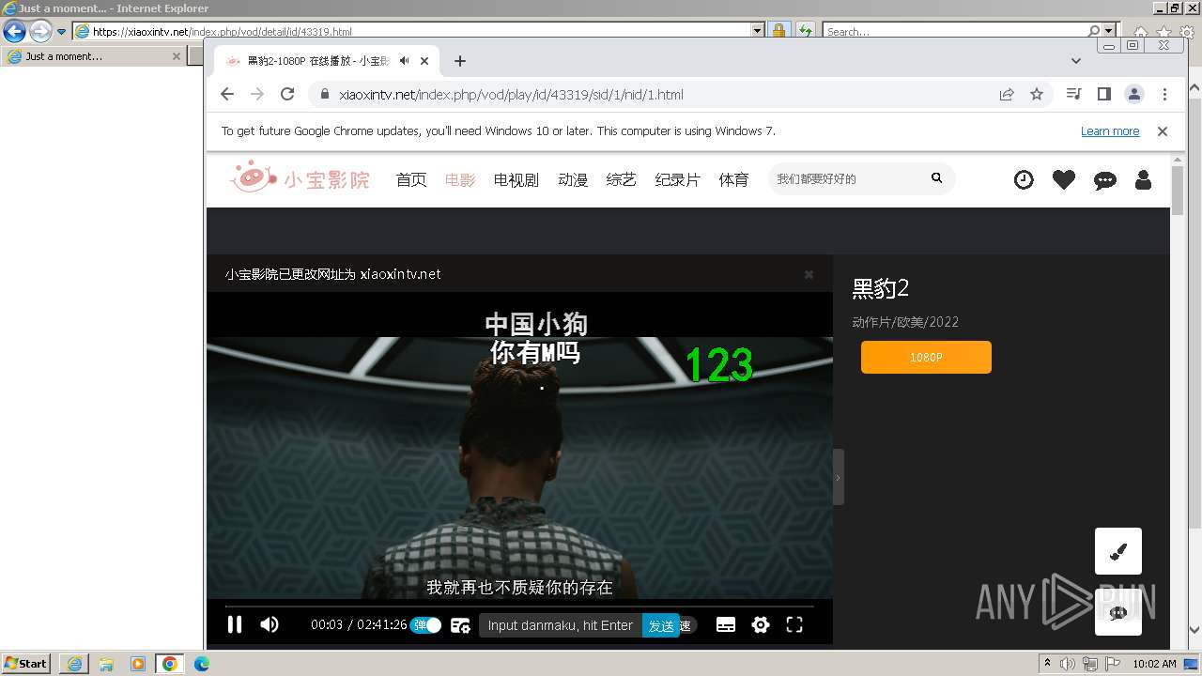This screenshot has height=676, width=1202.
Task: Go forward in Chrome
Action: point(257,94)
